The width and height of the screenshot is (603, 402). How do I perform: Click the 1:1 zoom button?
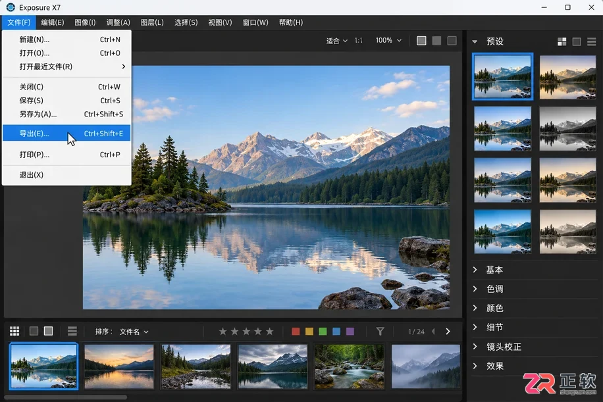coord(358,40)
